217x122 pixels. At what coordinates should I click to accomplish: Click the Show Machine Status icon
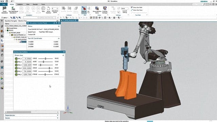coord(97,8)
